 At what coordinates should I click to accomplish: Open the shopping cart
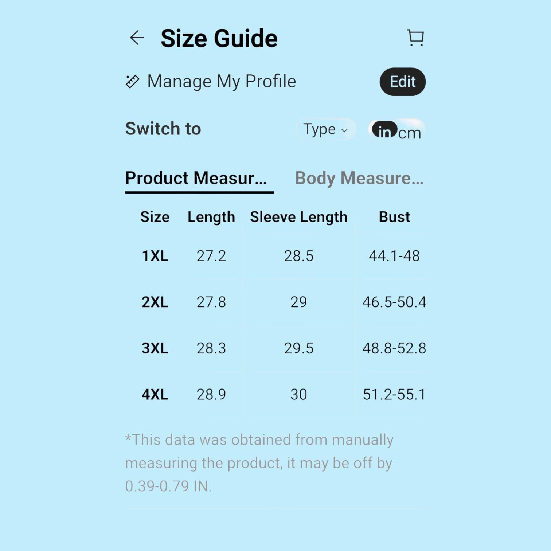tap(415, 38)
